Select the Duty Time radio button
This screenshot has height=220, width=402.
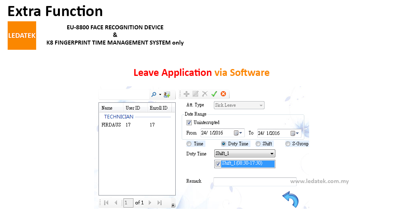[223, 144]
